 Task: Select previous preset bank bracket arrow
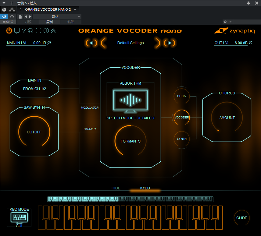click(x=91, y=43)
